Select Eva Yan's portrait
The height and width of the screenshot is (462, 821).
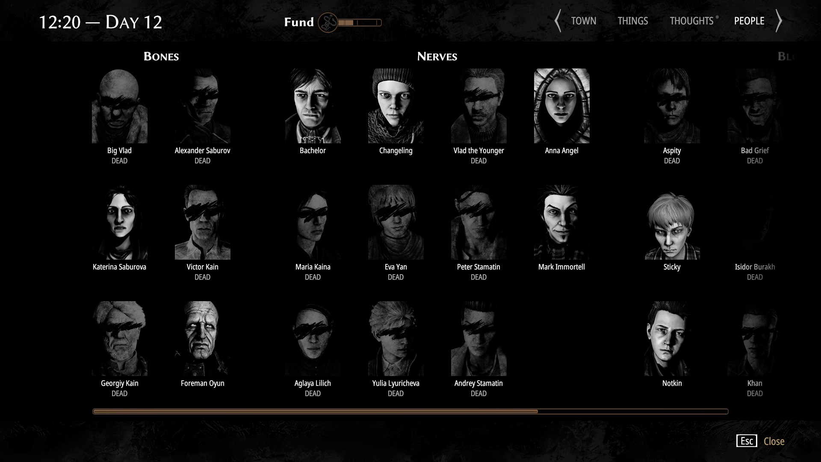coord(396,222)
